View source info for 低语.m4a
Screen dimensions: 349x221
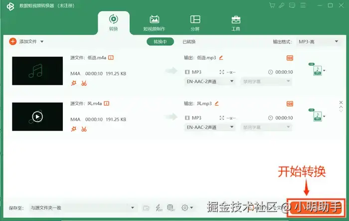pos(111,58)
